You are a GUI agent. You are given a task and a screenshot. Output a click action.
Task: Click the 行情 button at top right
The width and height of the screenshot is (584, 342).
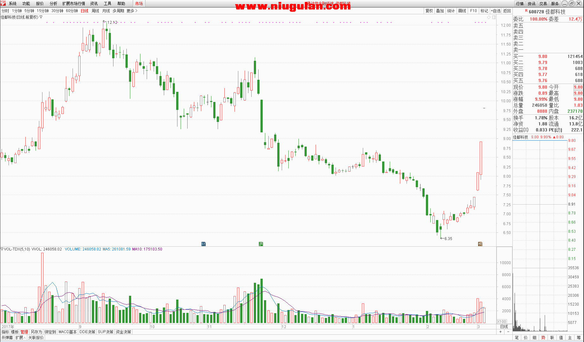(520, 3)
